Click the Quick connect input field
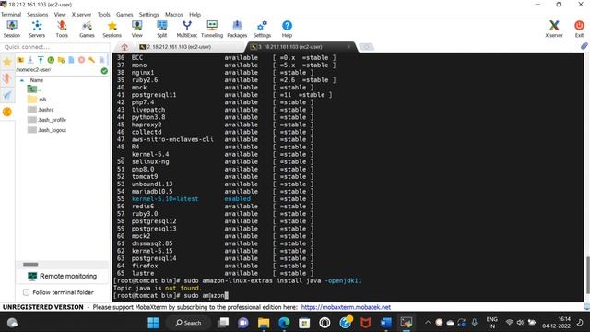Image resolution: width=590 pixels, height=332 pixels. tap(55, 47)
